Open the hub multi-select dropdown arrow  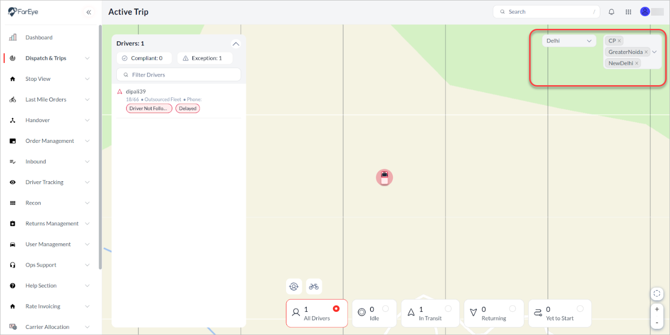pos(654,52)
